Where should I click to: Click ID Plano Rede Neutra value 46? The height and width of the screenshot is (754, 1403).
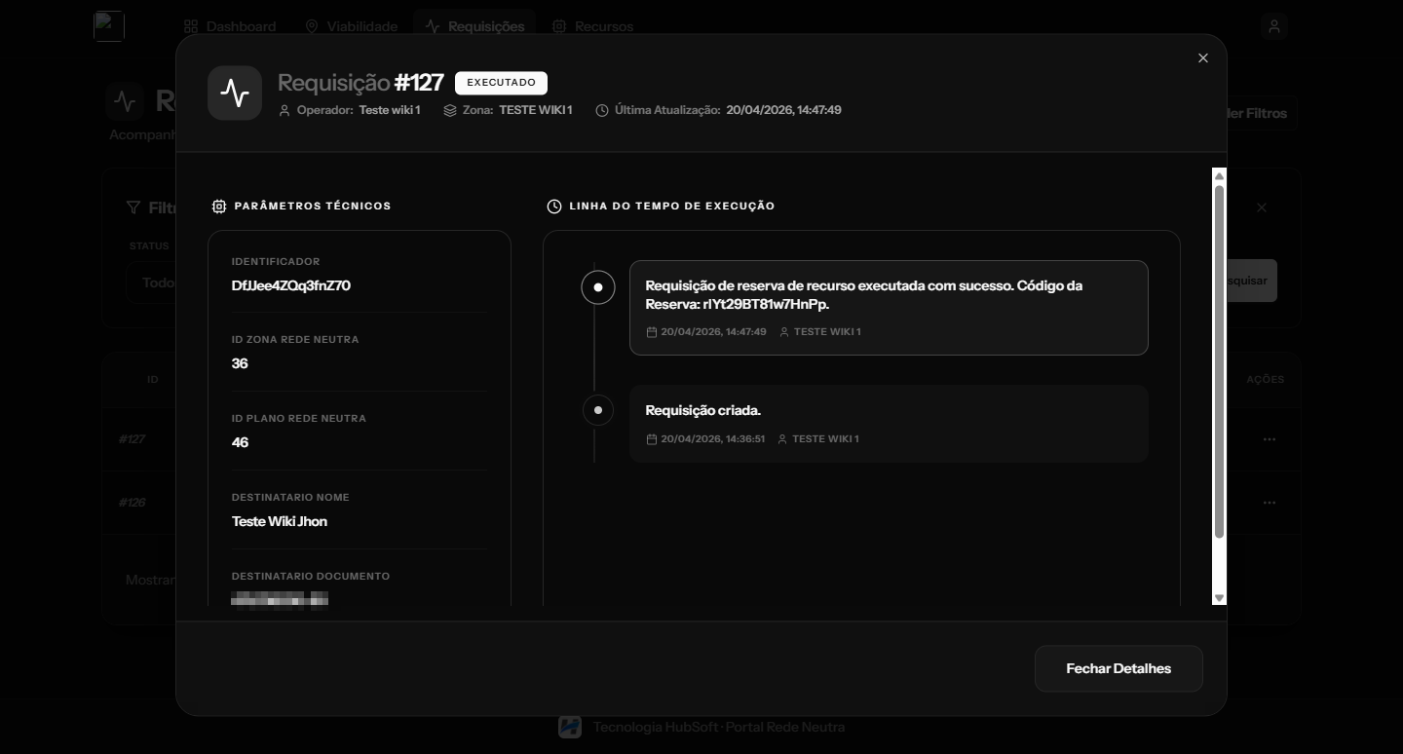pyautogui.click(x=240, y=442)
